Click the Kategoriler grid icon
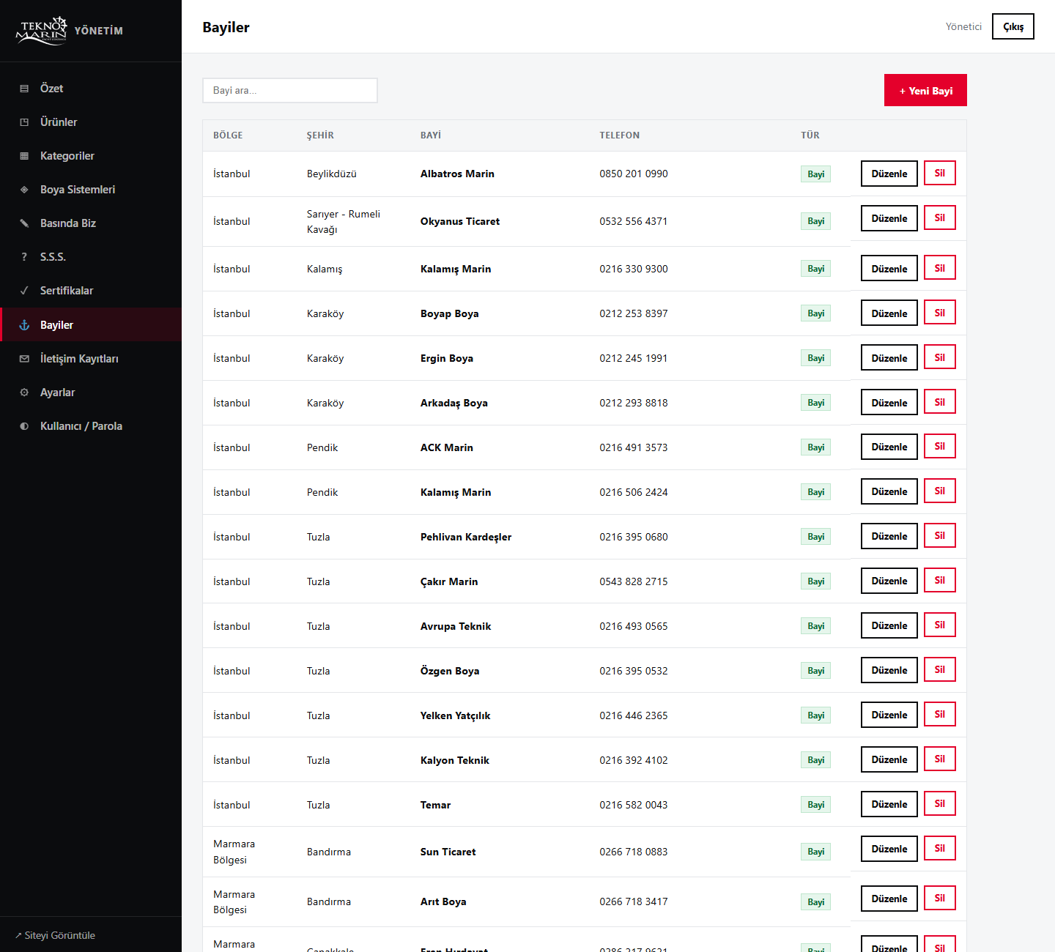The width and height of the screenshot is (1055, 952). click(24, 156)
